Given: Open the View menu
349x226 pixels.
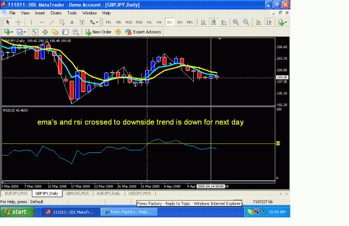Looking at the screenshot, I should coord(25,13).
